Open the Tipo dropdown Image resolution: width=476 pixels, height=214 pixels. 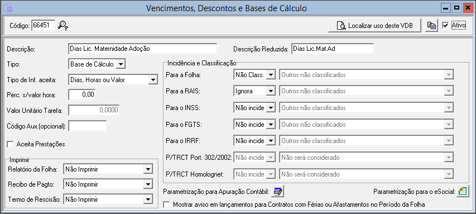pos(121,64)
